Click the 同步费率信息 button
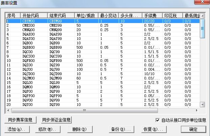 [20, 120]
